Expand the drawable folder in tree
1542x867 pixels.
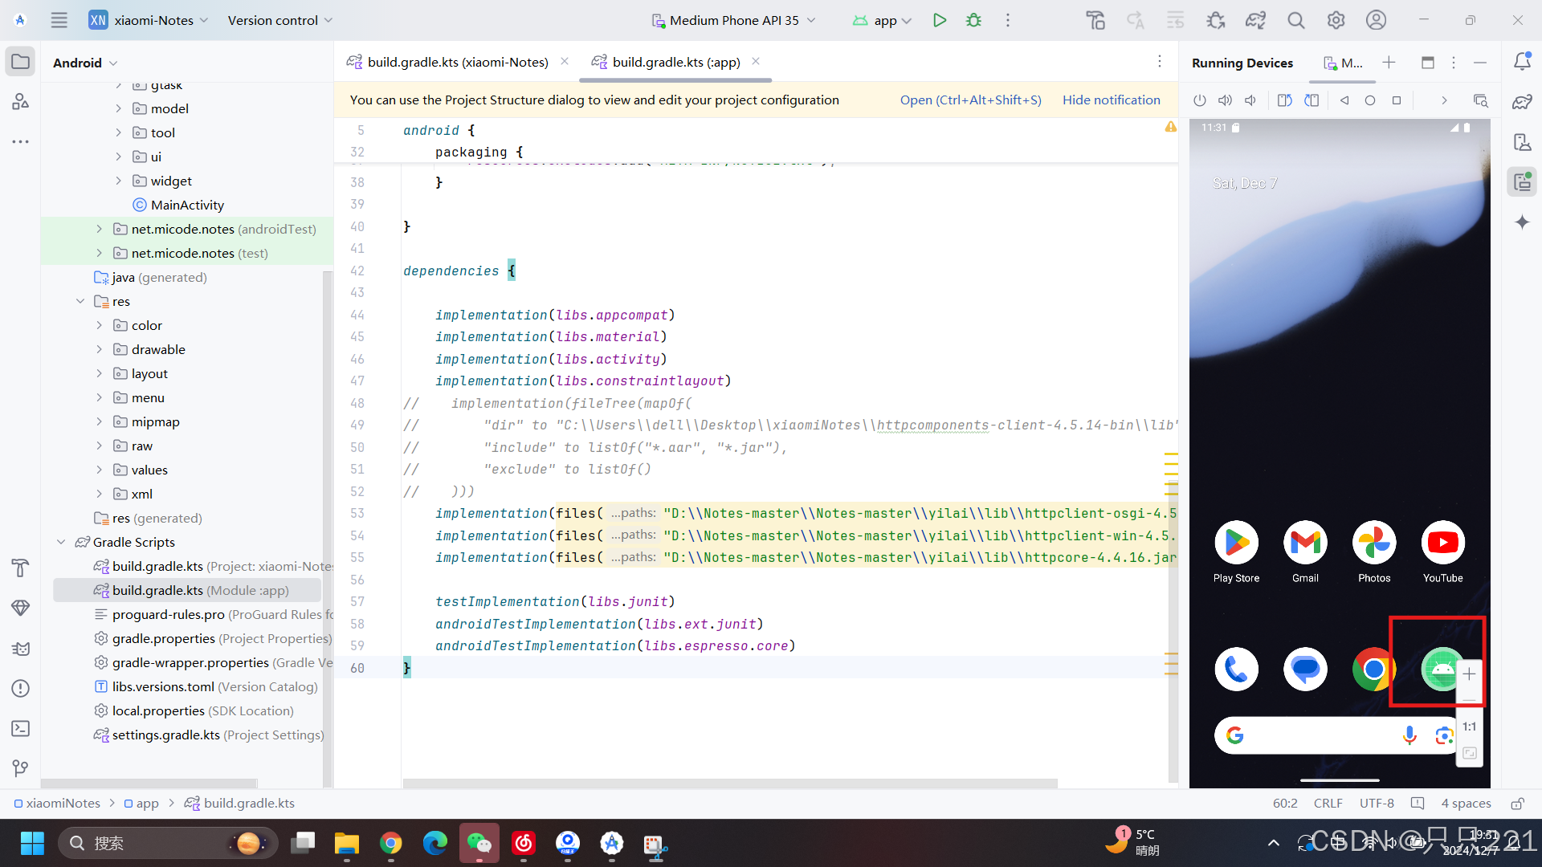coord(99,349)
